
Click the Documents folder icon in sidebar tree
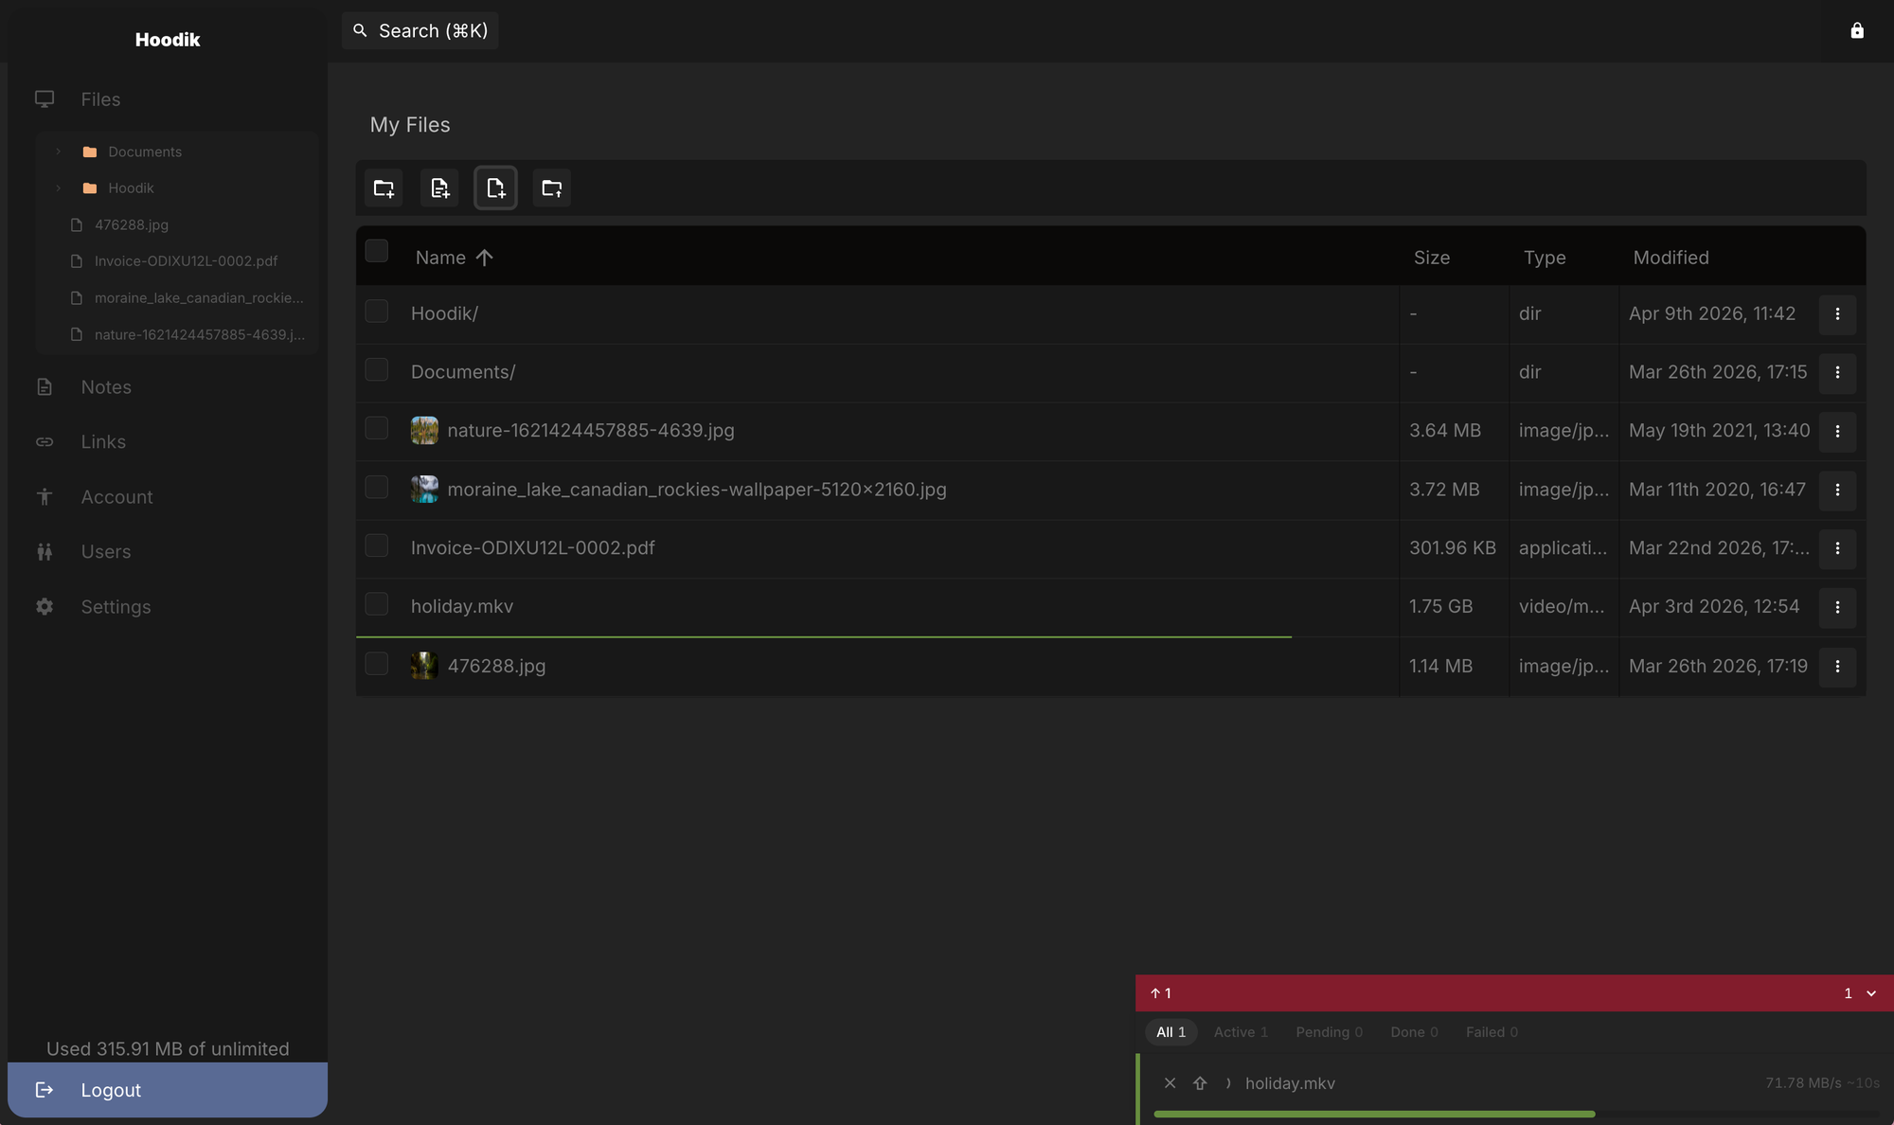(90, 152)
